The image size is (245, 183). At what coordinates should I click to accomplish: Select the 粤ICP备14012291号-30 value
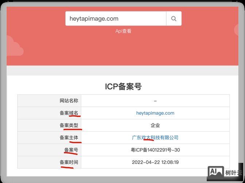click(x=155, y=150)
